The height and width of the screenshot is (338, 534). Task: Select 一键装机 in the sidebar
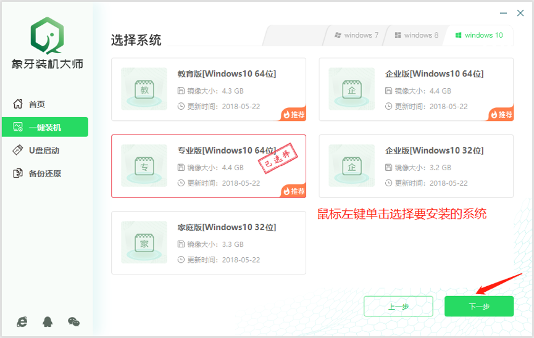click(x=44, y=128)
